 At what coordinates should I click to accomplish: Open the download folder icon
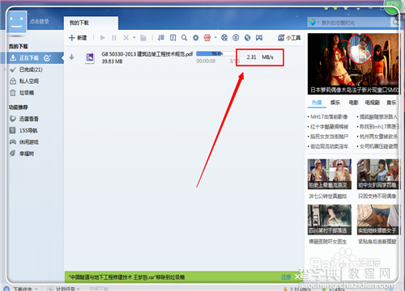point(143,38)
